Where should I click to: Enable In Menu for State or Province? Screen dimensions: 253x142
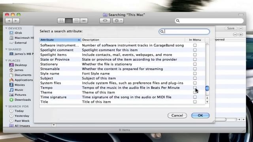[x=195, y=60]
